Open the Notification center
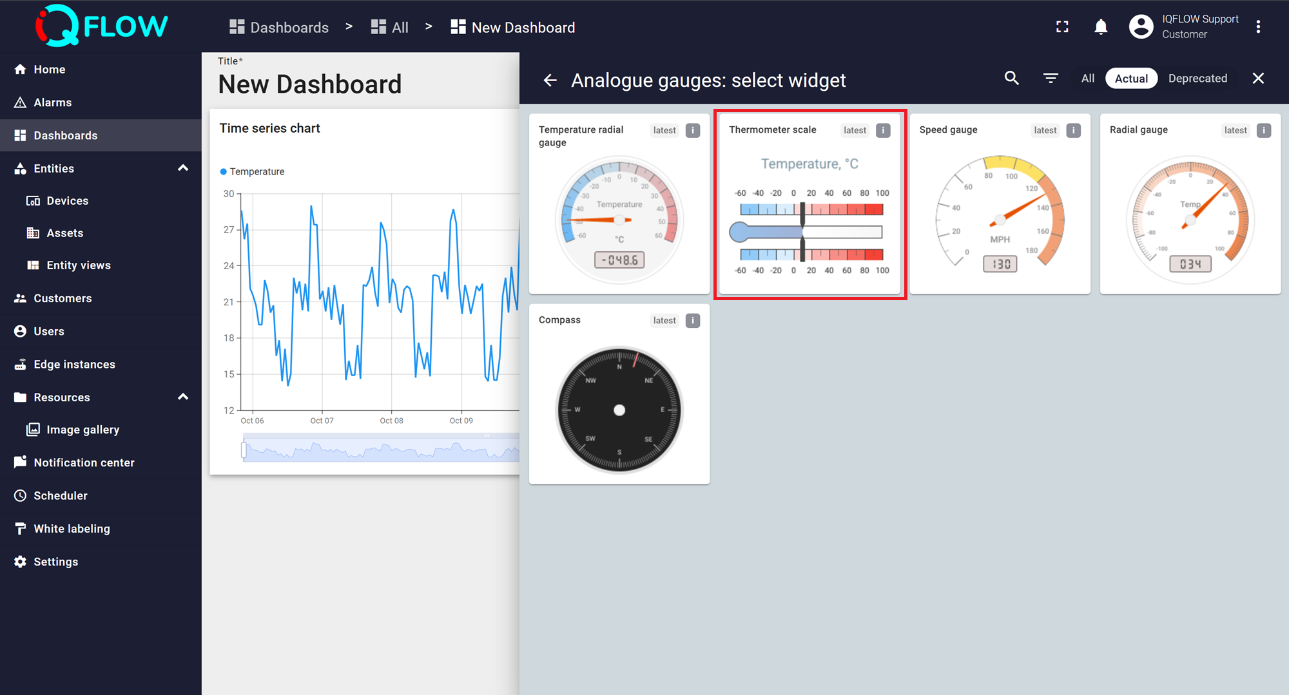This screenshot has height=695, width=1289. coord(84,462)
